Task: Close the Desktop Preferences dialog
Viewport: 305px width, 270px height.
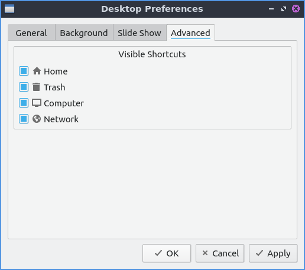Action: pyautogui.click(x=296, y=9)
